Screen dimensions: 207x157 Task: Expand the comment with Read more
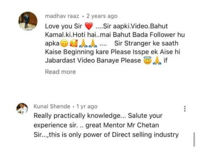tap(60, 72)
